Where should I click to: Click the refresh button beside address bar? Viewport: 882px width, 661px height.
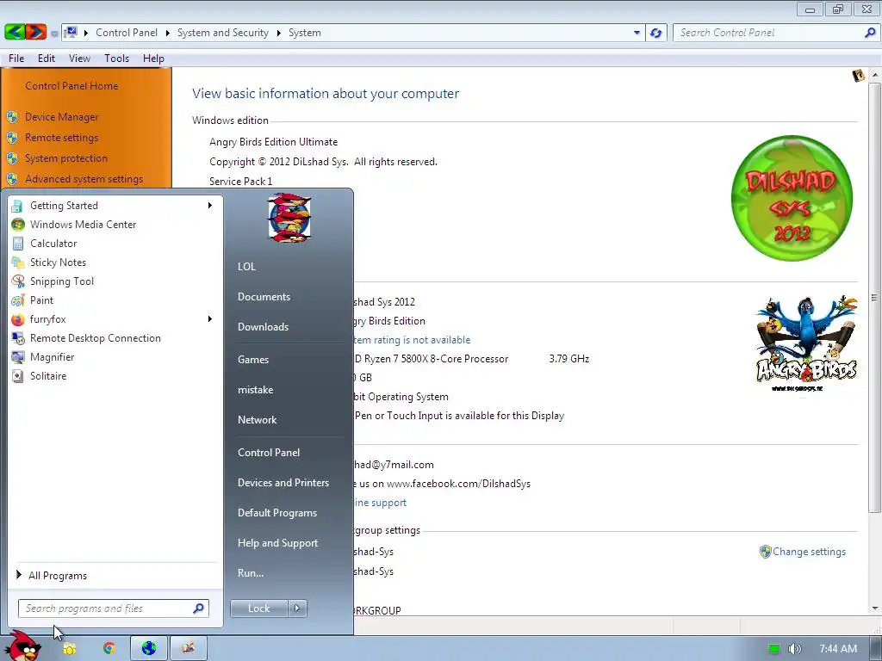(x=655, y=33)
